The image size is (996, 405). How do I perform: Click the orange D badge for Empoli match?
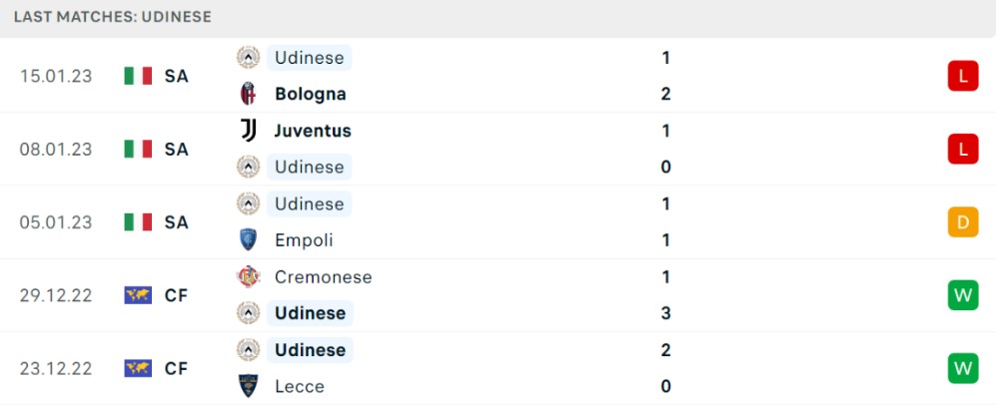pyautogui.click(x=963, y=222)
